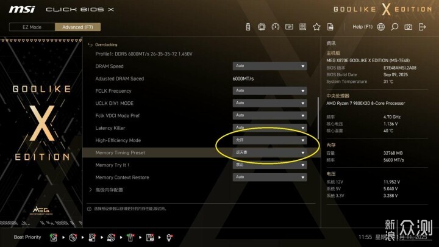
Task: Open the UCLK DIV1 MODE dropdown
Action: click(x=269, y=103)
